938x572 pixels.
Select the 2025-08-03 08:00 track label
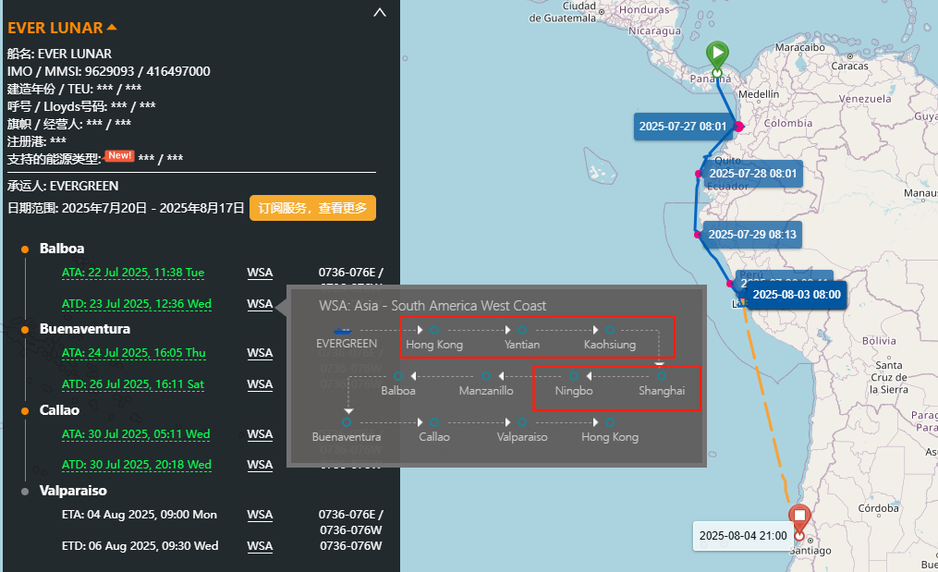797,295
